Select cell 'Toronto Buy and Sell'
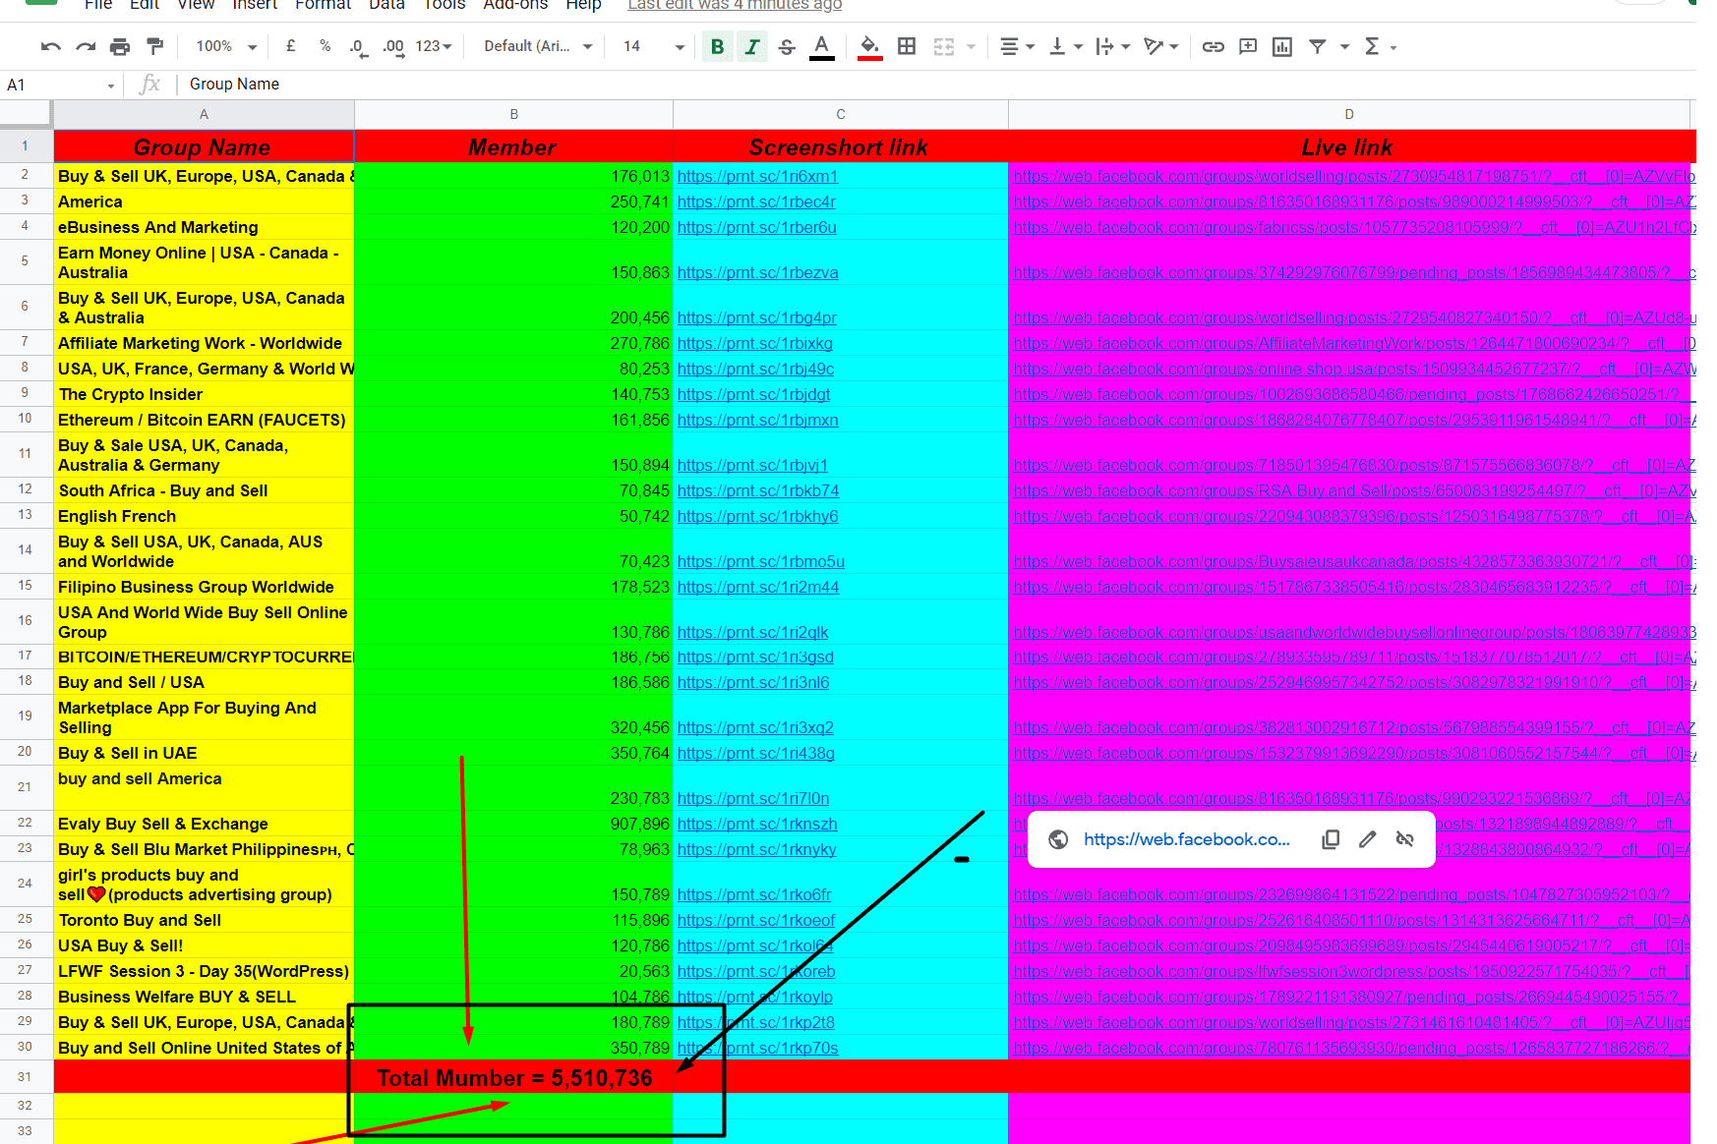1717x1144 pixels. 204,920
